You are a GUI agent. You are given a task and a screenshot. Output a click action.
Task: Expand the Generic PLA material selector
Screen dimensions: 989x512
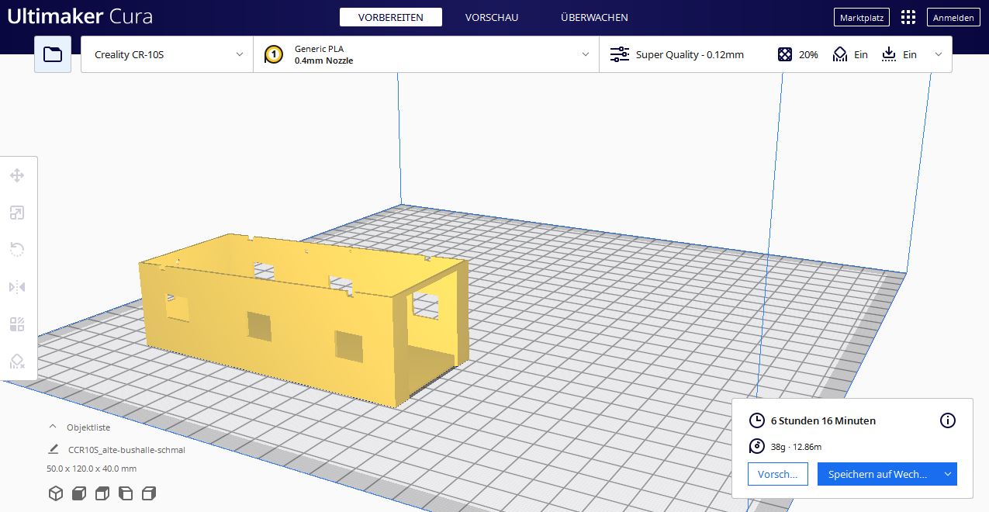pyautogui.click(x=426, y=54)
